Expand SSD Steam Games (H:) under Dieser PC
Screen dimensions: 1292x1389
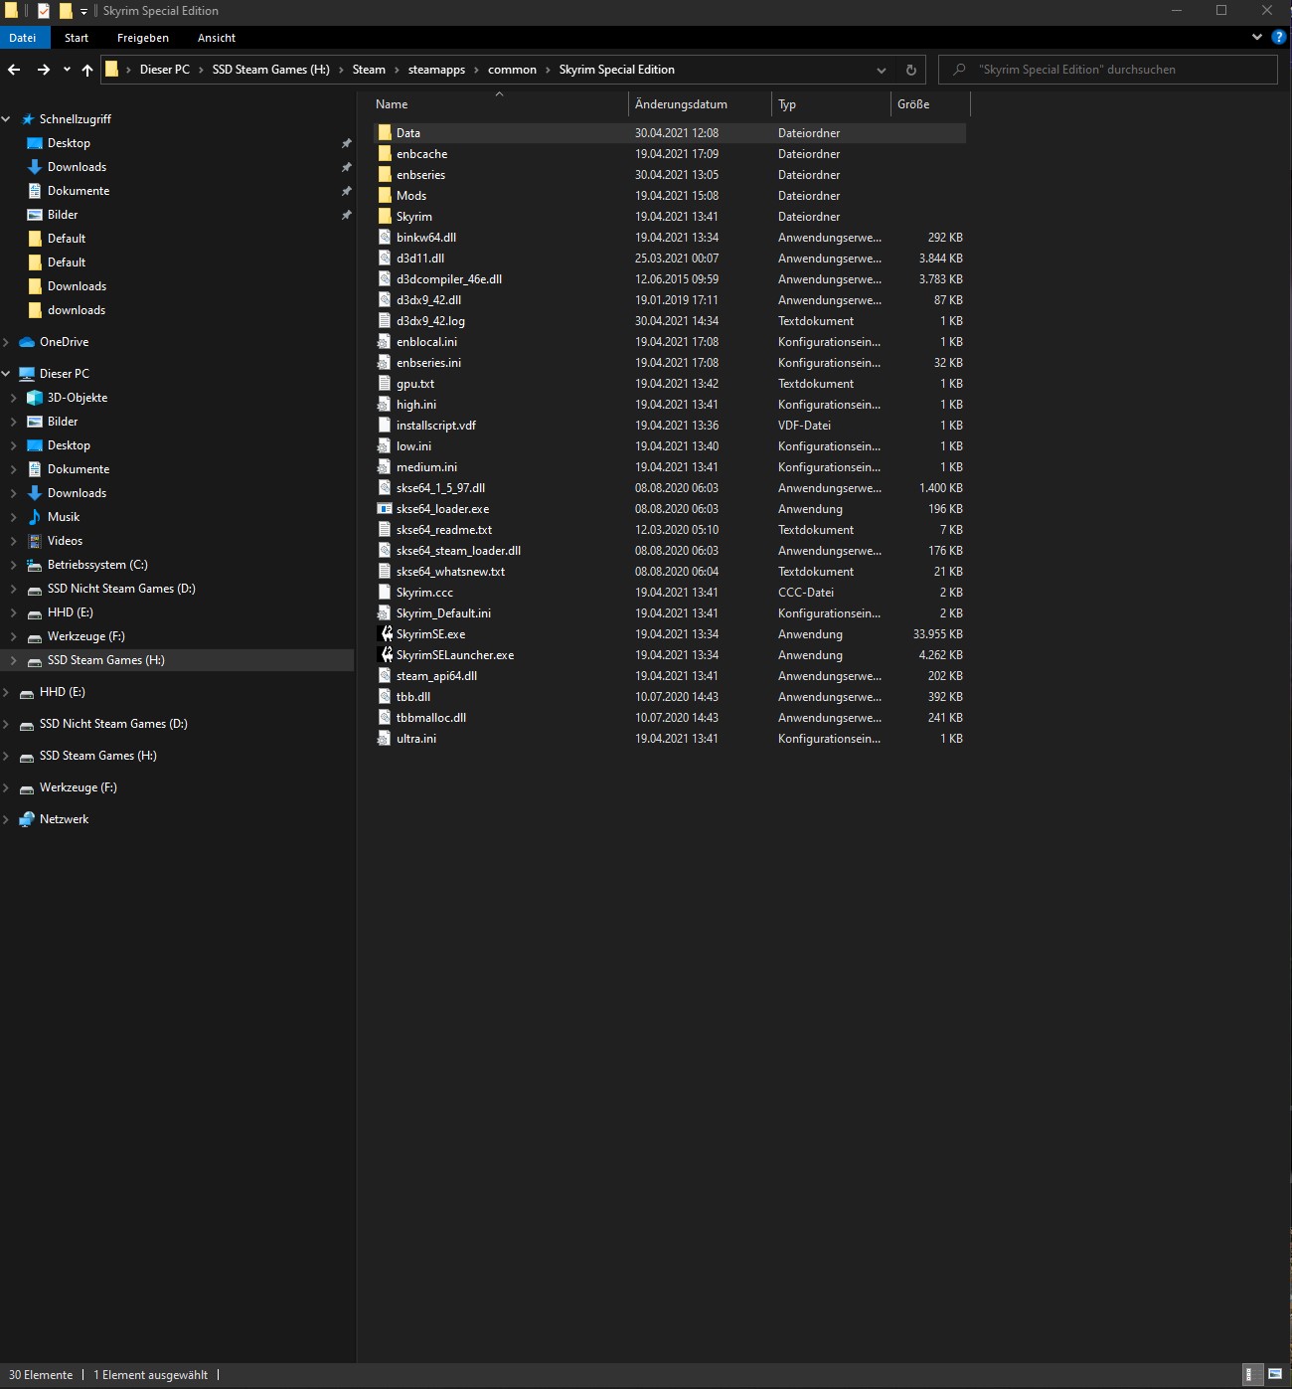point(14,660)
